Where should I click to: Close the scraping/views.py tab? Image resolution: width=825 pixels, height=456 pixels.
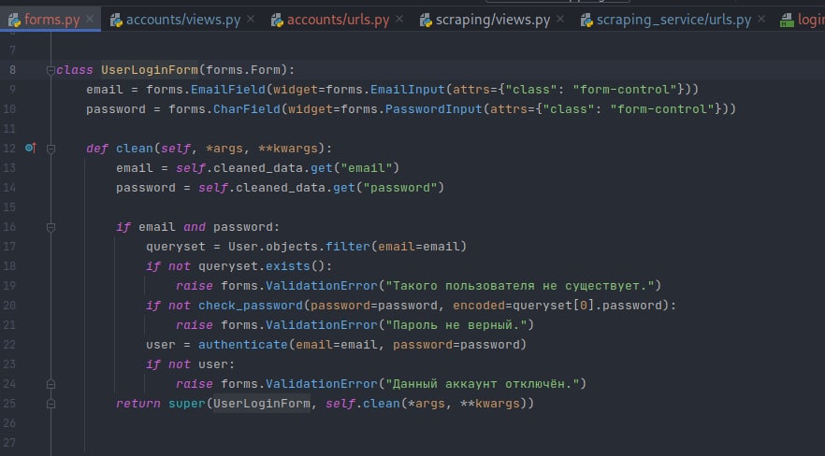560,20
